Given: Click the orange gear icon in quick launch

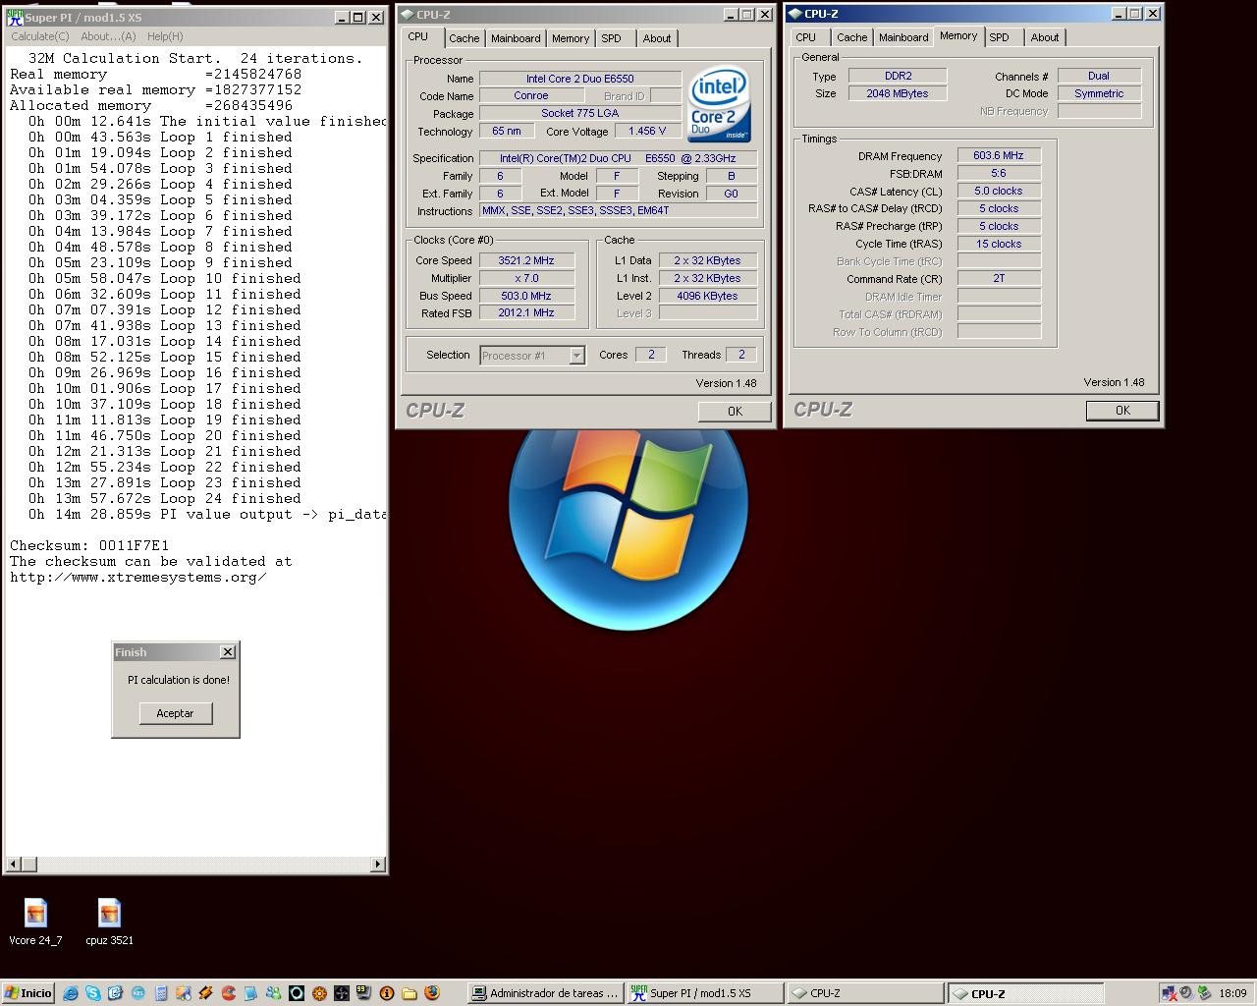Looking at the screenshot, I should 319,993.
